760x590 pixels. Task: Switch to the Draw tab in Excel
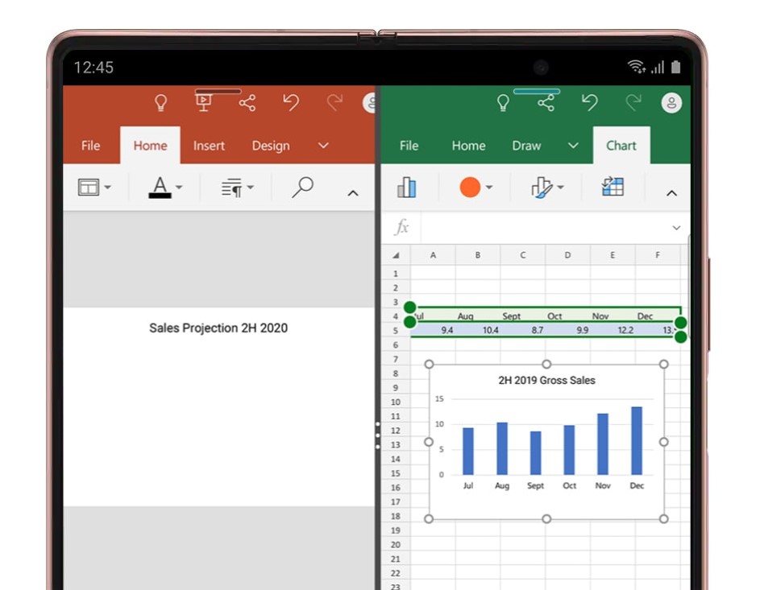(526, 146)
